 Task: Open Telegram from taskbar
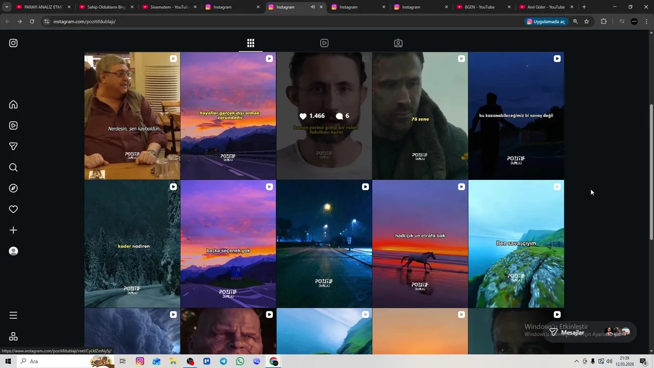[223, 361]
